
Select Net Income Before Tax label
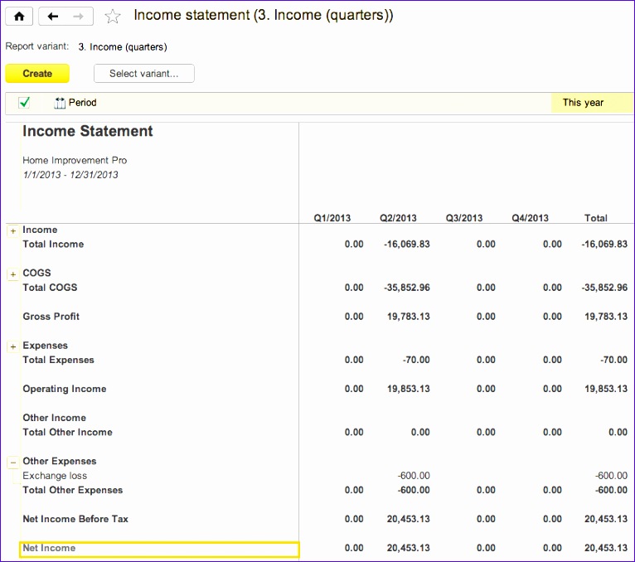(x=75, y=519)
